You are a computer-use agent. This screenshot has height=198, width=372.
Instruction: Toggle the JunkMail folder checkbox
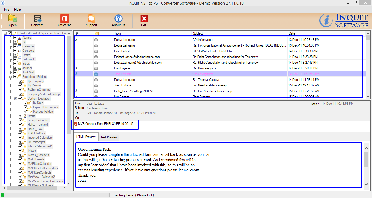(15, 72)
